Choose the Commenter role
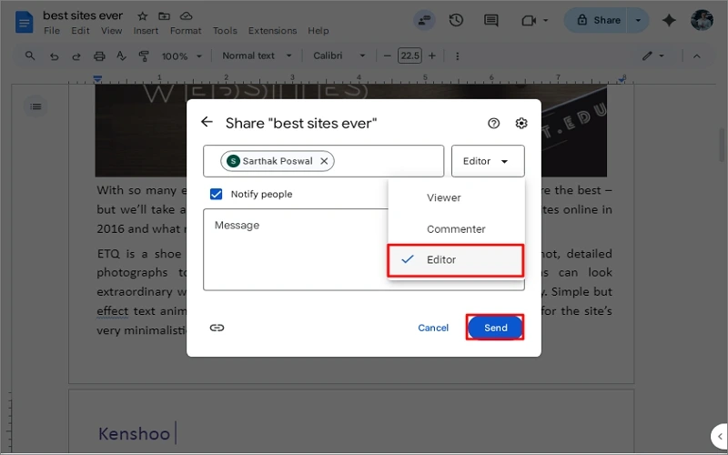 (456, 229)
